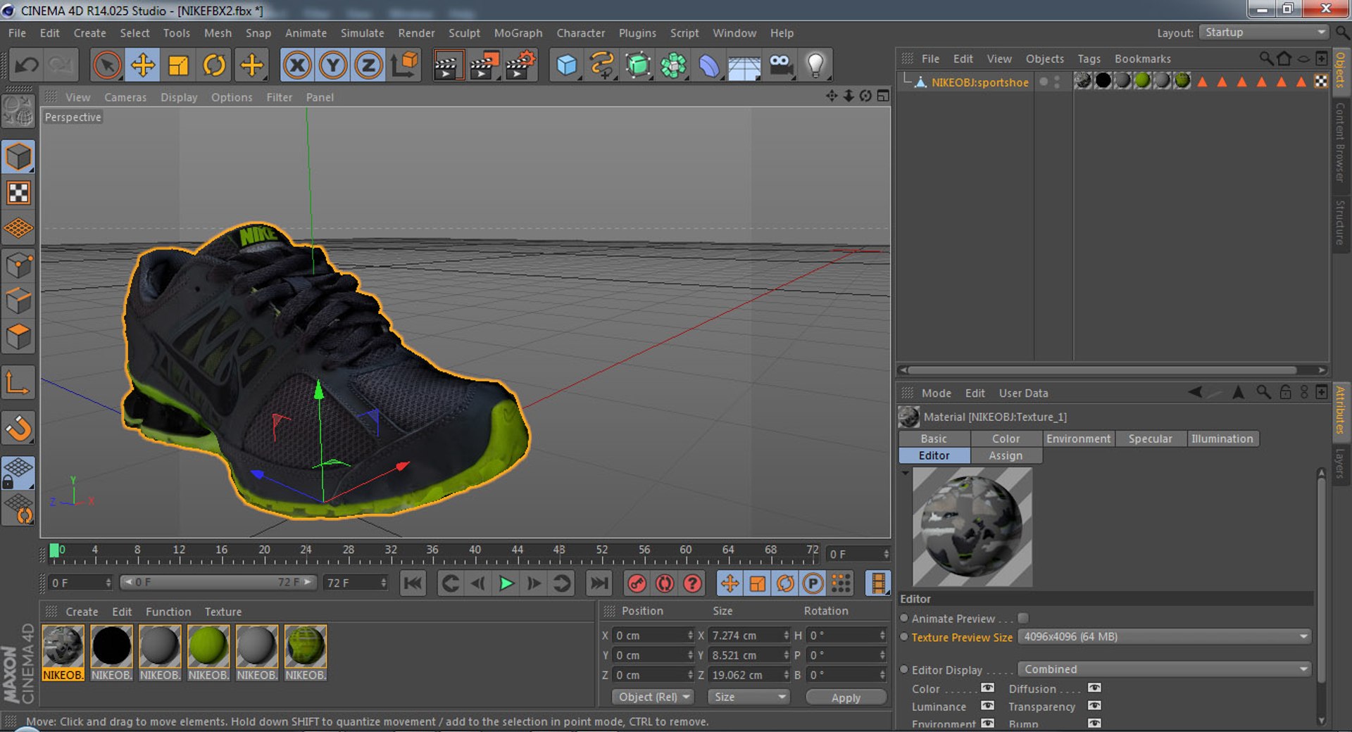The height and width of the screenshot is (732, 1352).
Task: Add a Light object with the bulb icon
Action: tap(815, 65)
